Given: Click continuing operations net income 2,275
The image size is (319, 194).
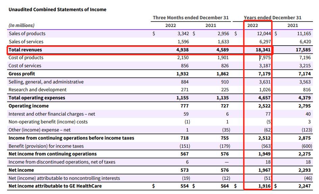Looking at the screenshot, I should [304, 154].
